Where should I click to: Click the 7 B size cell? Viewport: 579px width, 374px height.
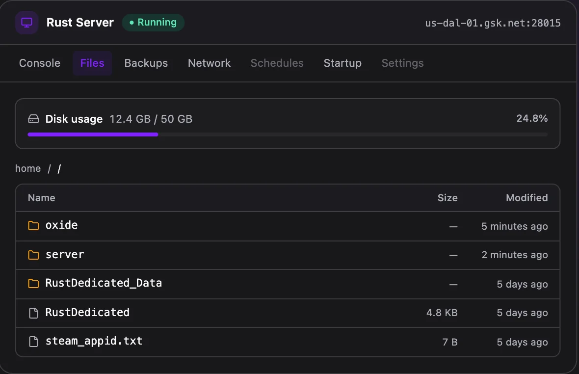(450, 342)
